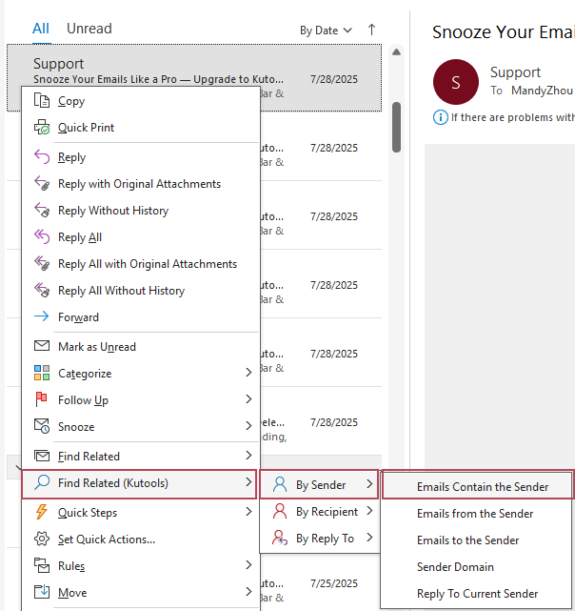
Task: Select Emails from the Sender
Action: [x=476, y=513]
